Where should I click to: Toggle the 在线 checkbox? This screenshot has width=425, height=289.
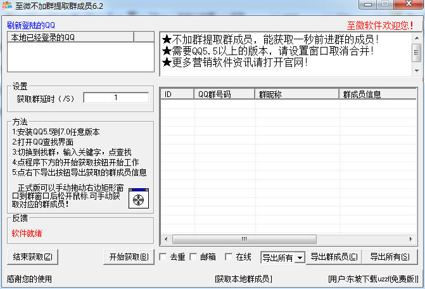(229, 257)
